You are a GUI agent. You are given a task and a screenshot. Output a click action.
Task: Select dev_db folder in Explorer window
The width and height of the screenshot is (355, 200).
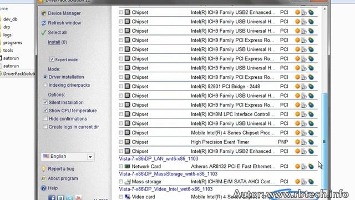[10, 19]
